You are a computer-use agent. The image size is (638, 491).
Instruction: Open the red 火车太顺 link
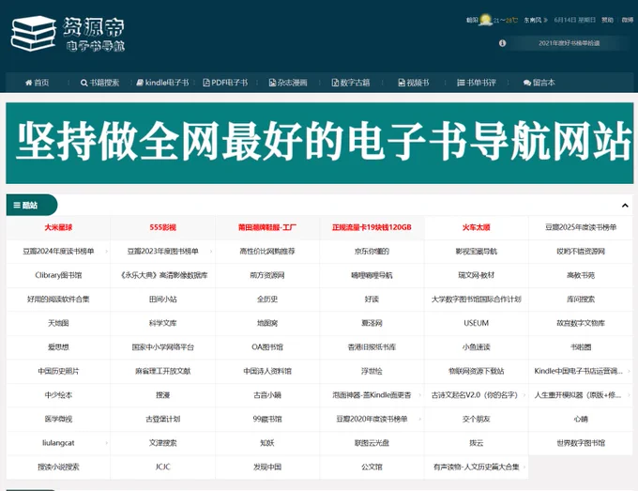(476, 227)
